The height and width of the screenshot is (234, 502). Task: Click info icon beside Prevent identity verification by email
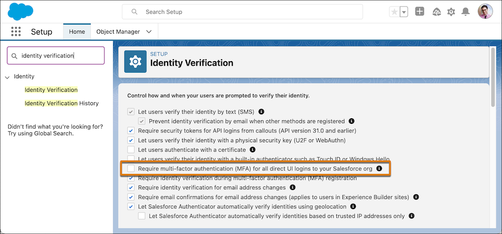click(x=351, y=121)
